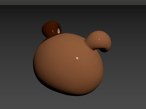Select the large brown head sphere
The image size is (146, 109).
pos(68,64)
